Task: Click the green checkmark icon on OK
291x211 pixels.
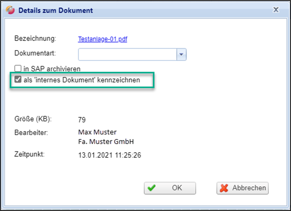Action: coord(152,188)
